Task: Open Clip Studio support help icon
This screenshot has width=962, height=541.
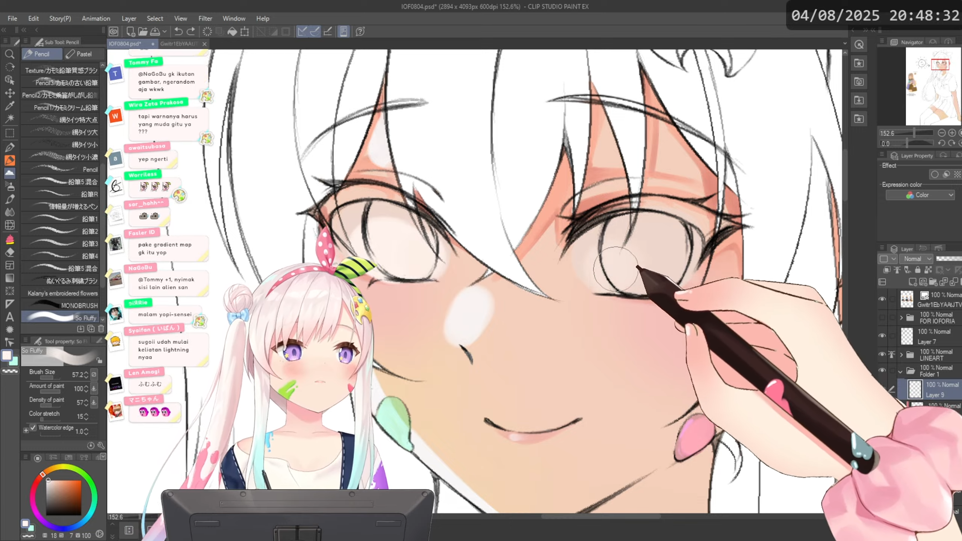Action: tap(360, 32)
